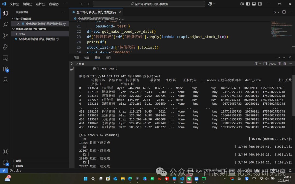
Task: Collapse the 打开的编辑器 section
Action: (14, 19)
